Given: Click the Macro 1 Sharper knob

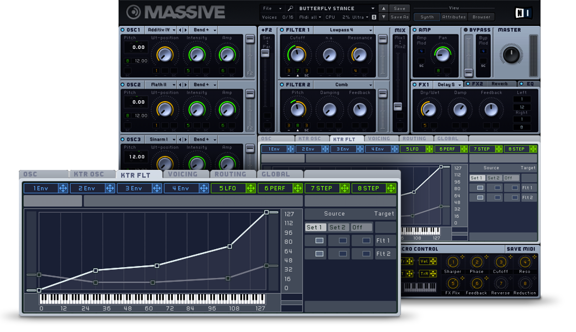Looking at the screenshot, I should pos(452,262).
